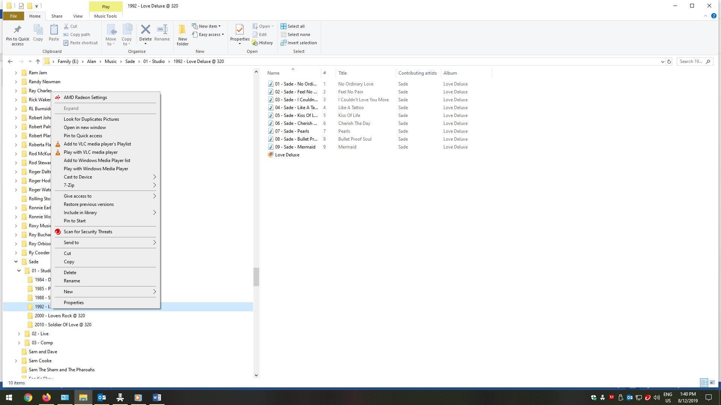
Task: Click Music in the address breadcrumb
Action: (x=110, y=61)
